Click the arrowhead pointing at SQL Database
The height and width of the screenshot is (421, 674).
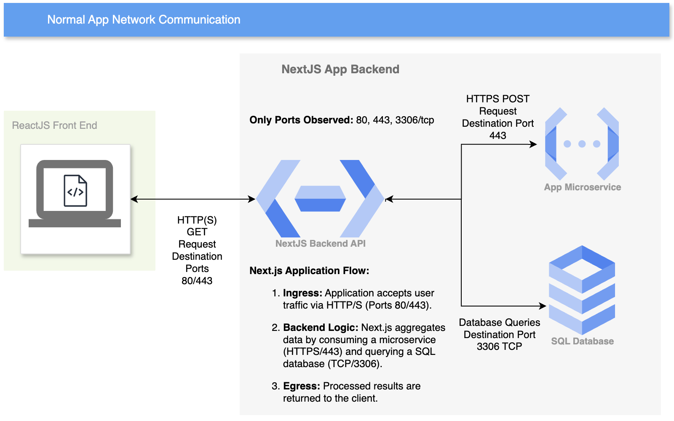tap(543, 306)
